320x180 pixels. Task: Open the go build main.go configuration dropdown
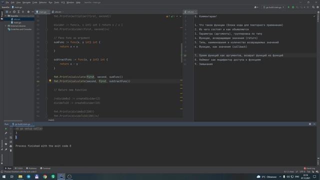[x=273, y=7]
